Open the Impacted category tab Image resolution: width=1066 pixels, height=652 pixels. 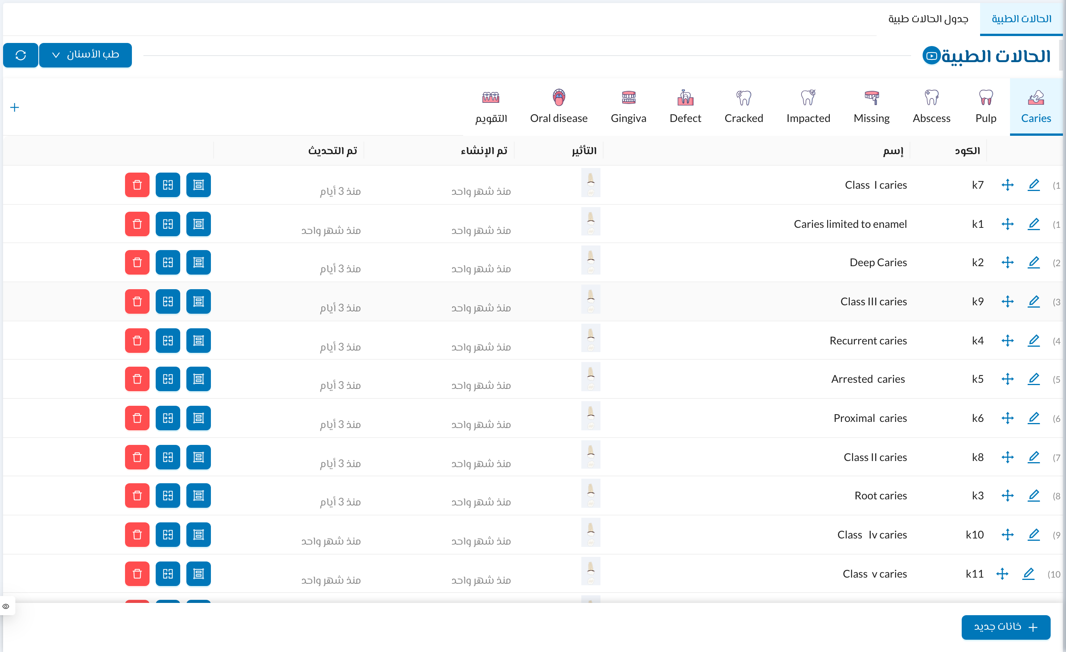pos(808,107)
